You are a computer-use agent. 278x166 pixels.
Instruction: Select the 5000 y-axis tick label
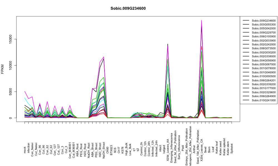click(10, 92)
